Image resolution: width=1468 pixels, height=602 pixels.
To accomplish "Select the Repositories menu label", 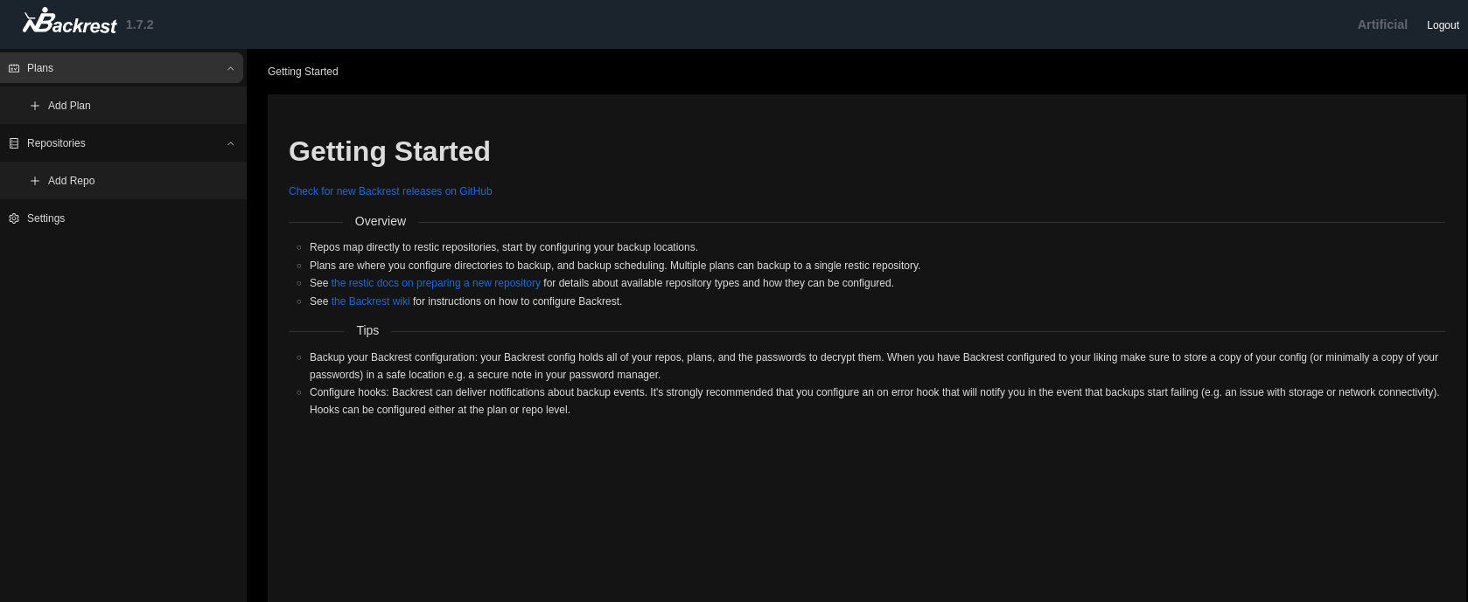I will [x=56, y=143].
